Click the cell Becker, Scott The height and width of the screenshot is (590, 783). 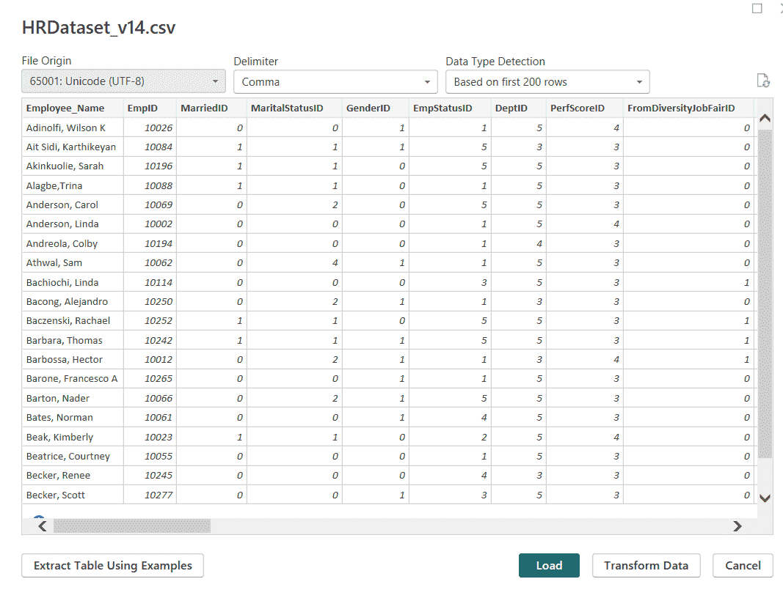click(x=73, y=495)
